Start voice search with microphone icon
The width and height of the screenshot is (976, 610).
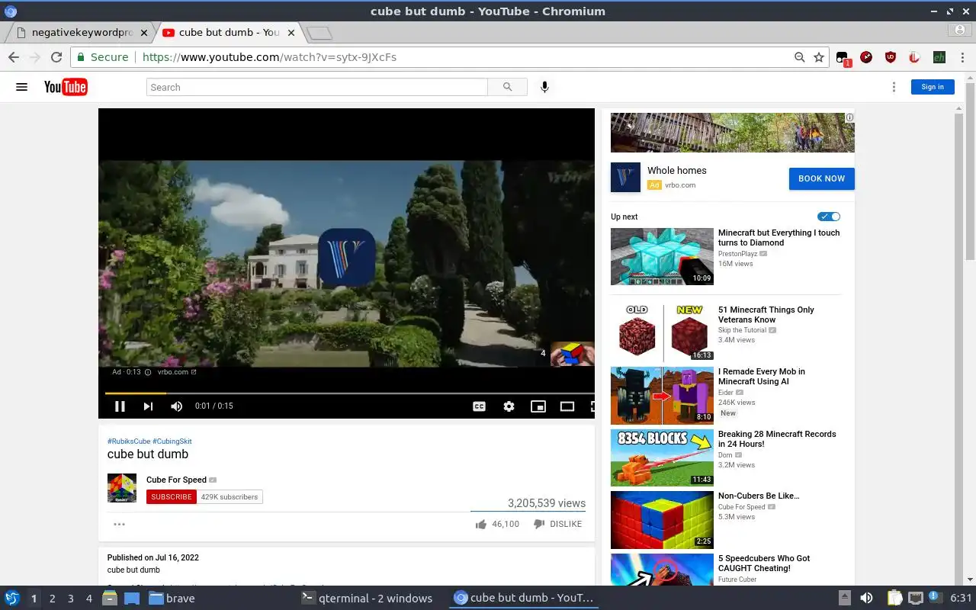pyautogui.click(x=544, y=87)
